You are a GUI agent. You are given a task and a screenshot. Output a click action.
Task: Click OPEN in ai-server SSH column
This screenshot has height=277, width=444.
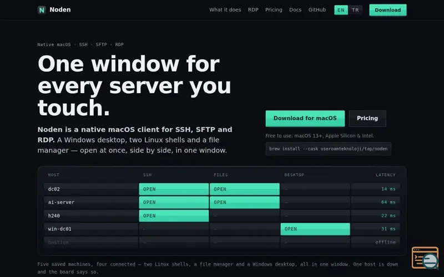[x=174, y=202]
